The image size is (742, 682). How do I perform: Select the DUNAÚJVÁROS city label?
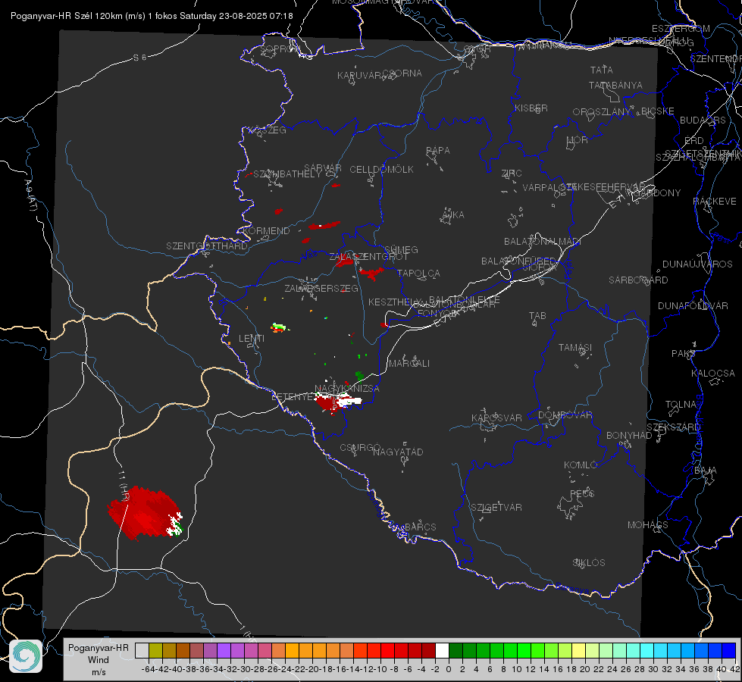697,264
